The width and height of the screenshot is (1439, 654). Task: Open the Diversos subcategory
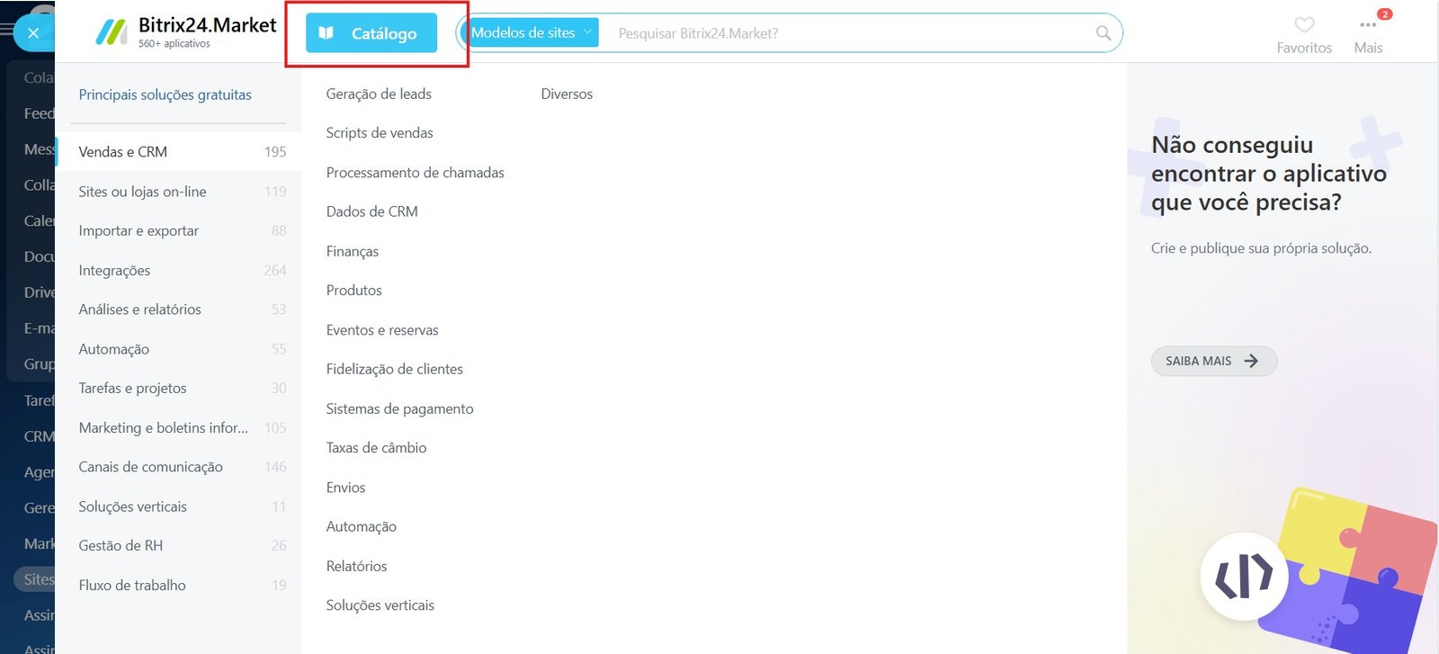click(567, 94)
